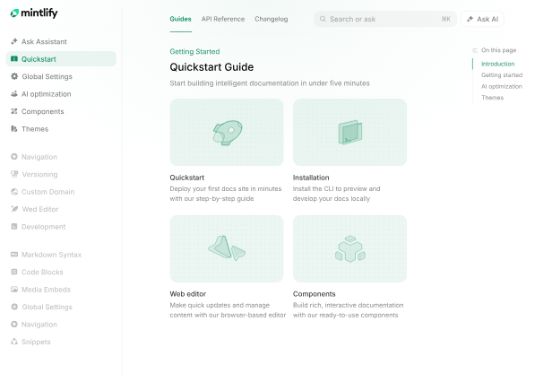Screen dimensions: 552x382
Task: Click the Snippets icon in sidebar
Action: point(14,342)
